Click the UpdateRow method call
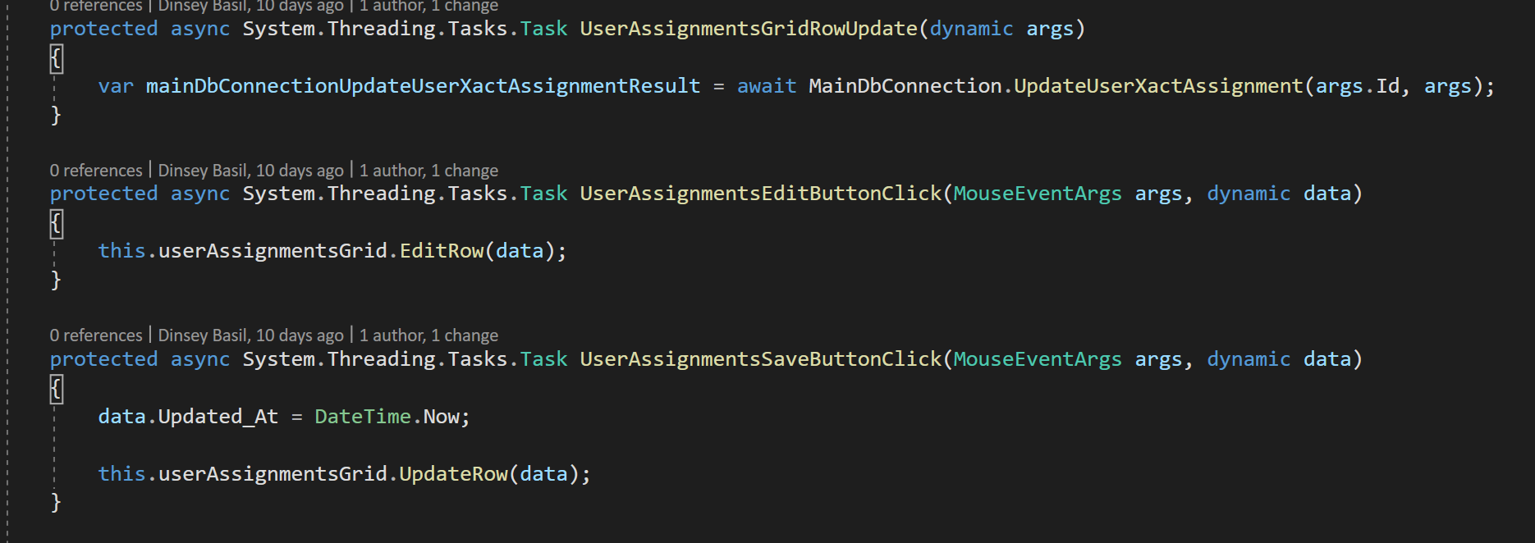This screenshot has width=1535, height=543. 453,474
